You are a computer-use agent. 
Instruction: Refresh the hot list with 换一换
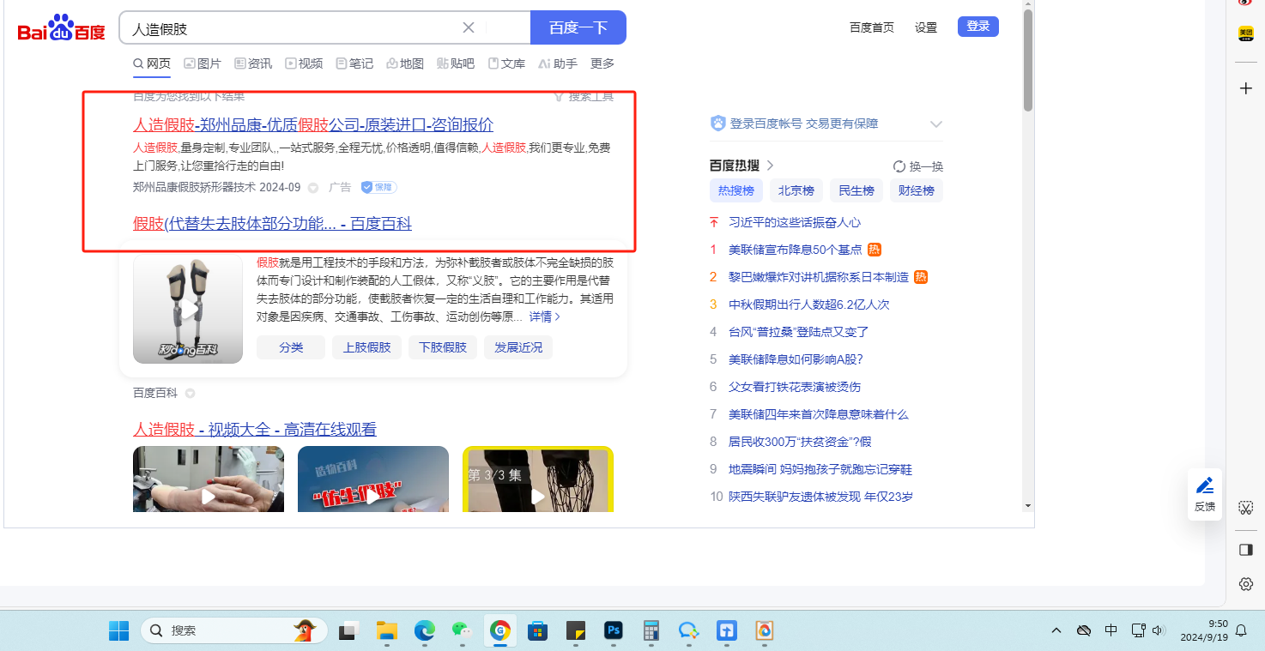pyautogui.click(x=917, y=166)
